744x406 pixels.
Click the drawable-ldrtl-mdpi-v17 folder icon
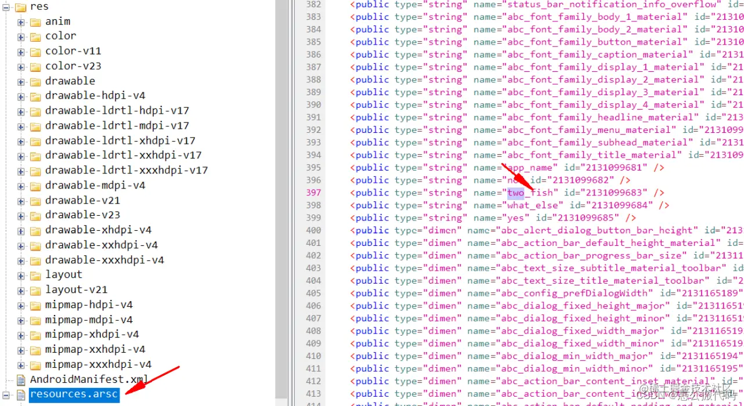(35, 126)
